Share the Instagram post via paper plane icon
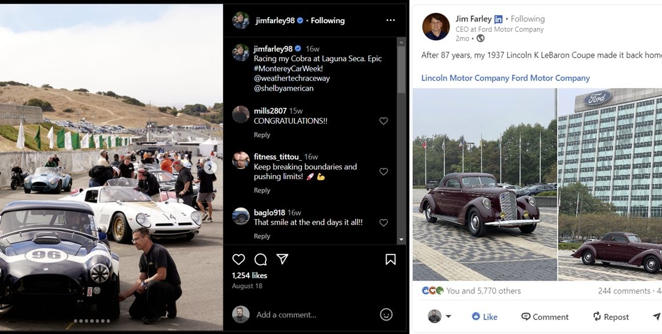This screenshot has width=662, height=334. point(282,259)
